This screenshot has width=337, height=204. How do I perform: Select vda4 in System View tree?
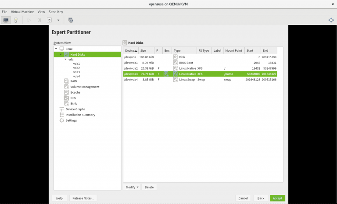pos(76,76)
